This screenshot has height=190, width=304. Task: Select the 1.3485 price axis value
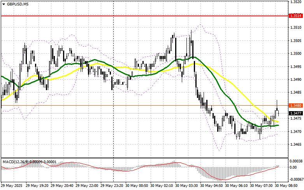click(x=296, y=92)
